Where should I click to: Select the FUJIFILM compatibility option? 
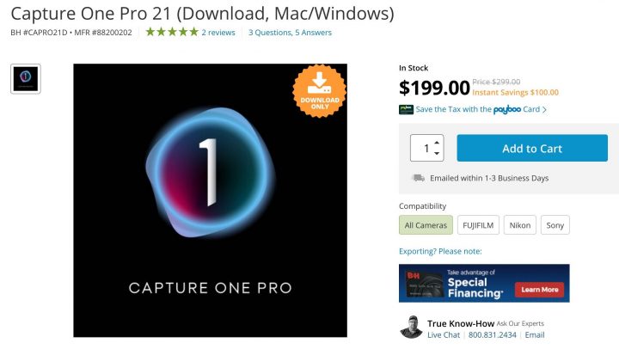coord(478,225)
